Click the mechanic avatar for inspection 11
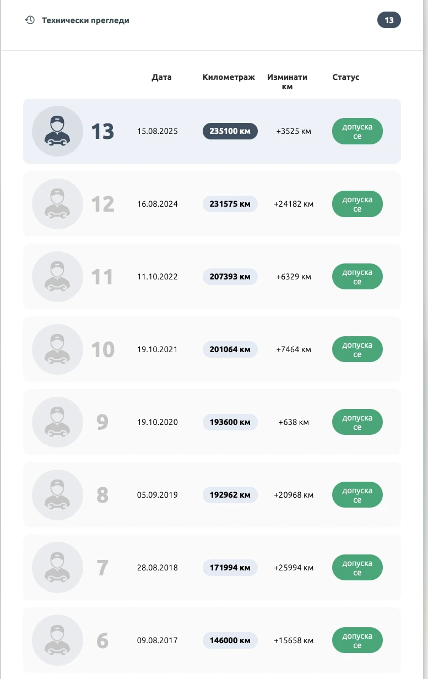 (x=58, y=277)
